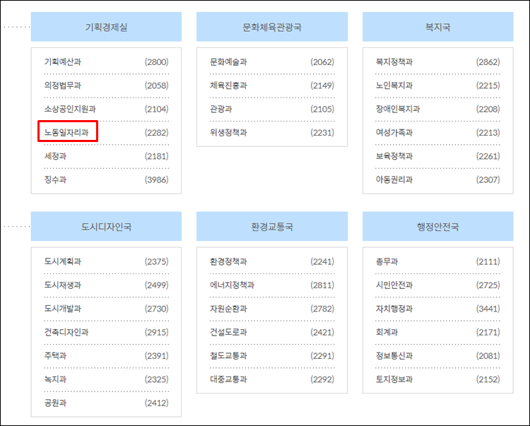Select 환경정책과 entry
The width and height of the screenshot is (530, 426).
(228, 261)
